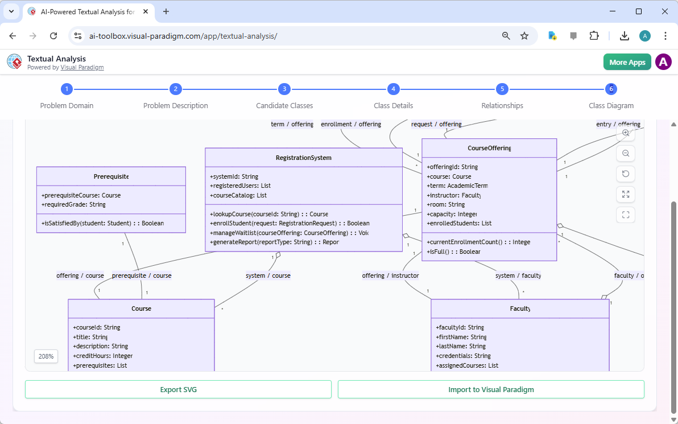
Task: Import diagram to Visual Paradigm
Action: (x=491, y=389)
